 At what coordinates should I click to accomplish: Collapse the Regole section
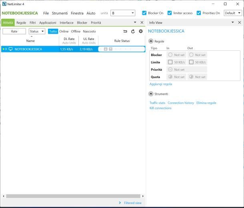click(x=151, y=41)
